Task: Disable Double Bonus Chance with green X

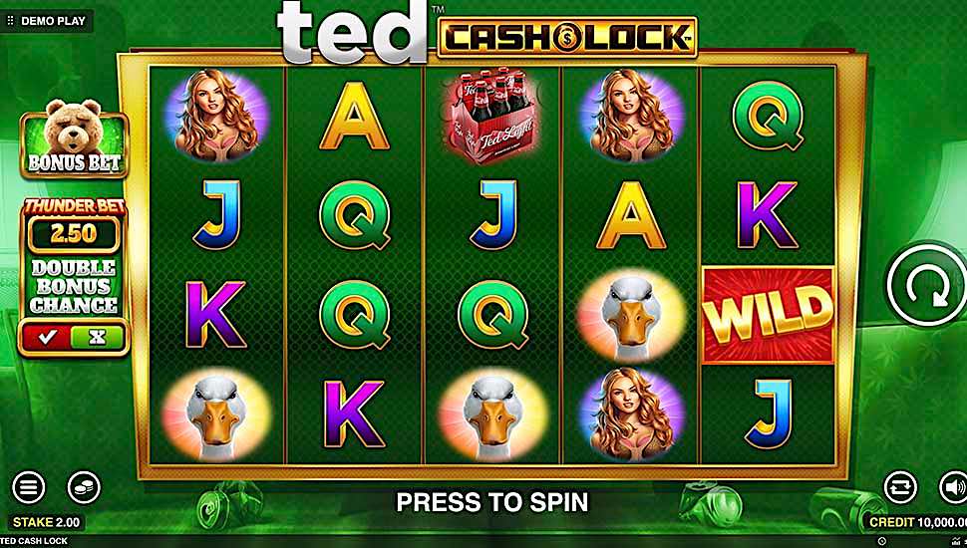Action: click(98, 337)
